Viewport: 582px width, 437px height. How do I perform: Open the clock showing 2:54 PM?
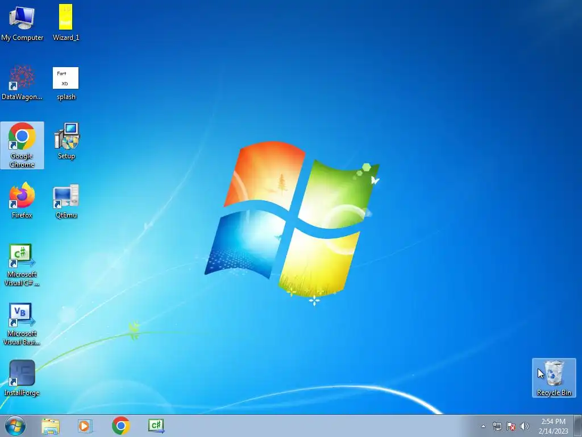tap(553, 426)
